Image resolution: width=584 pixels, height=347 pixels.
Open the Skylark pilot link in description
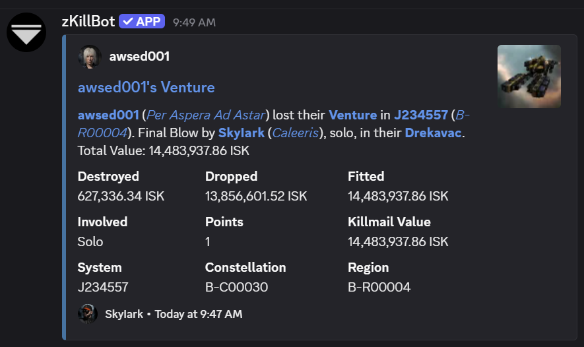pos(241,133)
